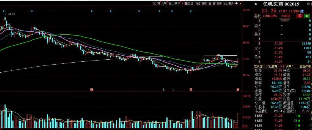Click the 振幅 value 10.14%

277,83
